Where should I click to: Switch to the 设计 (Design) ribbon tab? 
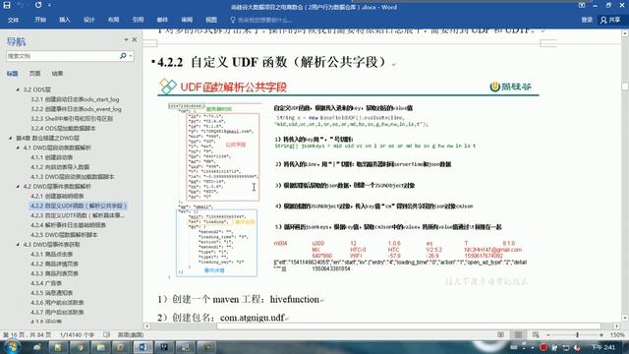coord(89,20)
